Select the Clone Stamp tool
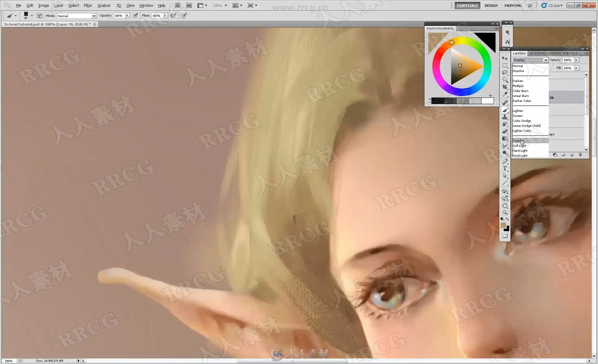 (505, 117)
